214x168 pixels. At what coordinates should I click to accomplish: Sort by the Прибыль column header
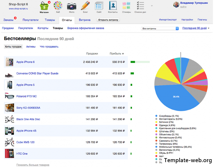pyautogui.click(x=117, y=54)
